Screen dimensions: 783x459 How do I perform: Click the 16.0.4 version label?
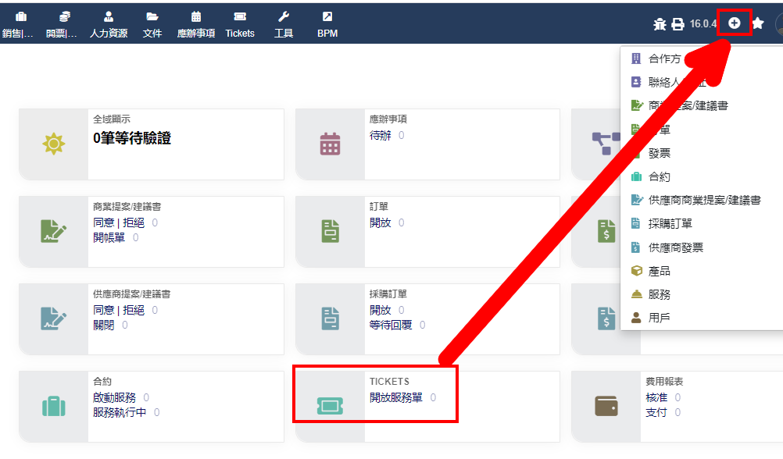click(703, 23)
